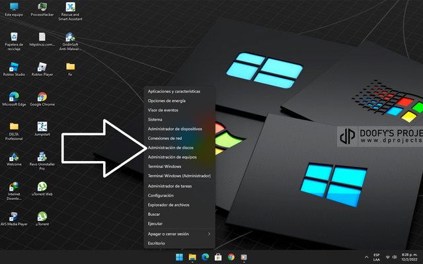423x264 pixels.
Task: Open the media player taskbar icon
Action: click(x=244, y=257)
